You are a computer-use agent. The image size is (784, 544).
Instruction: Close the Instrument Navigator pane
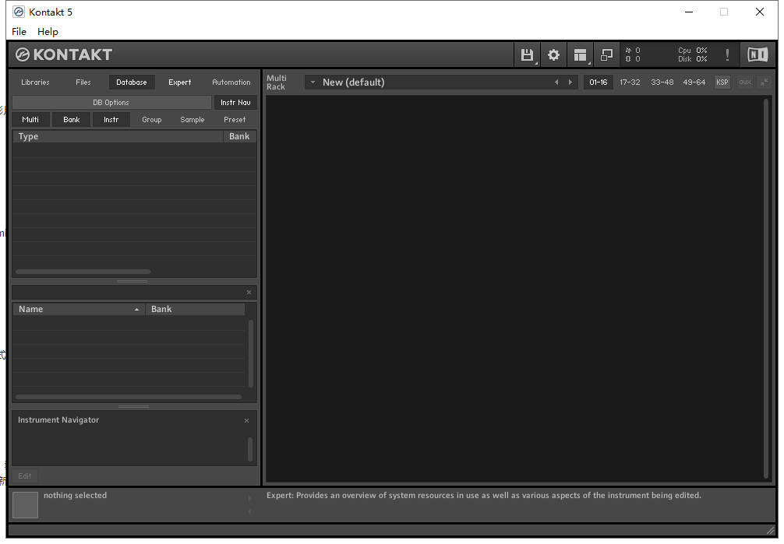pos(246,420)
